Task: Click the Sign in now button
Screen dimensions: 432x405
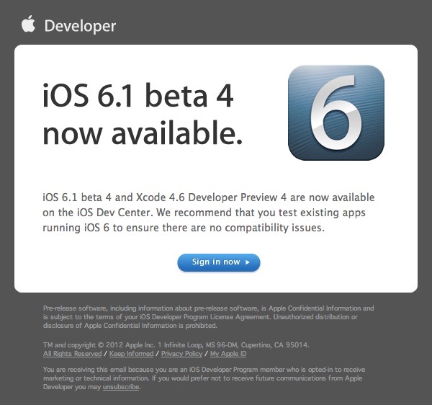Action: pos(219,262)
